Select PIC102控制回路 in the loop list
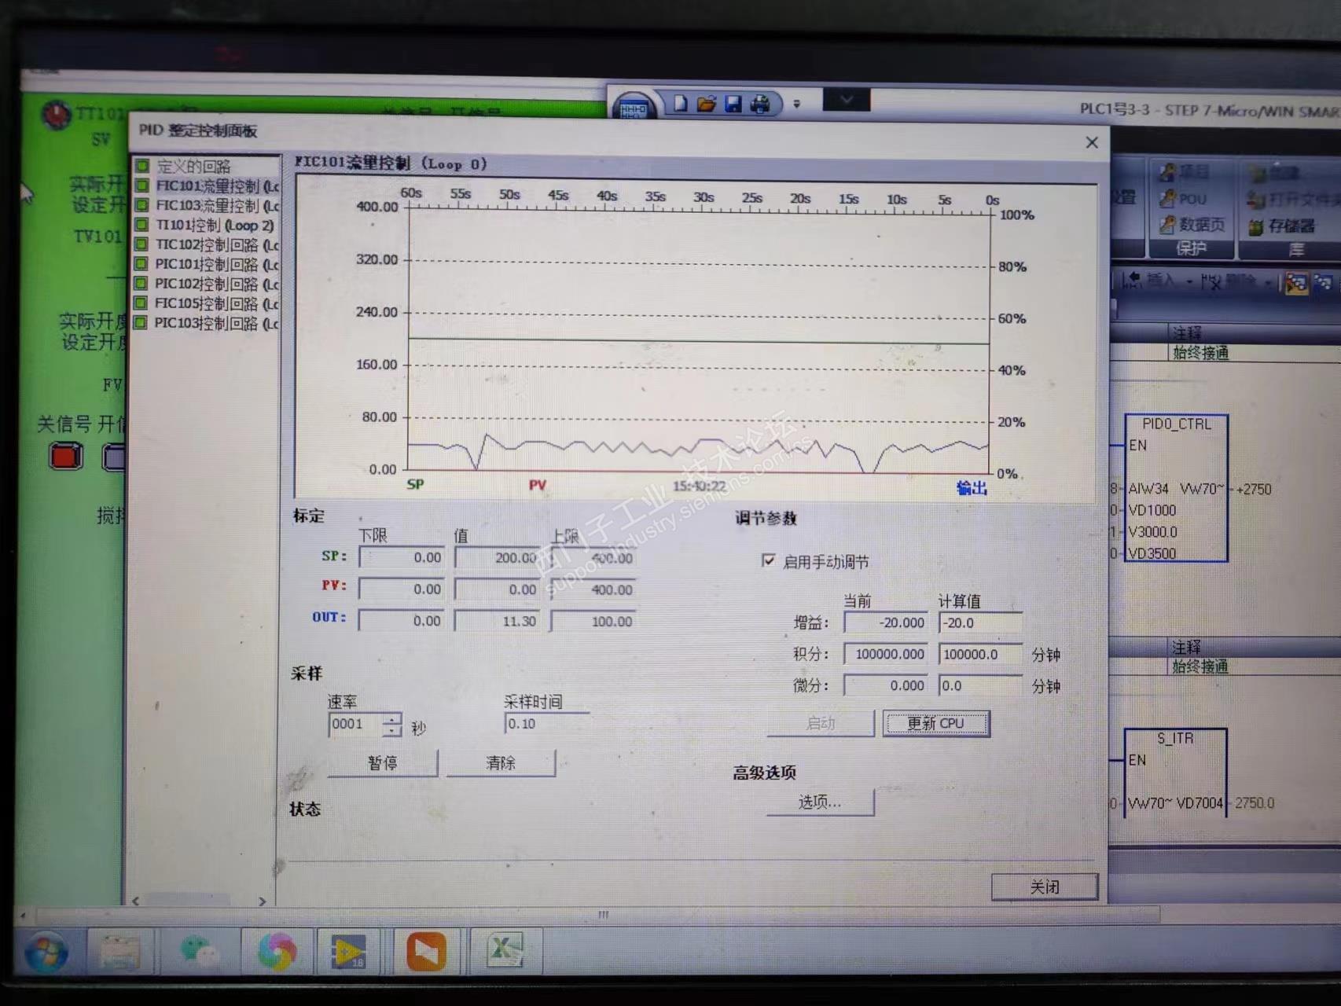 [217, 285]
